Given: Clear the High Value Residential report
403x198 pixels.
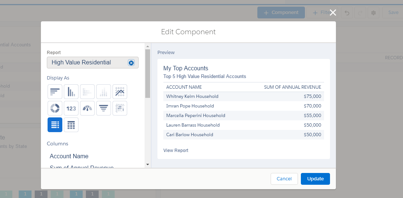Looking at the screenshot, I should (131, 63).
